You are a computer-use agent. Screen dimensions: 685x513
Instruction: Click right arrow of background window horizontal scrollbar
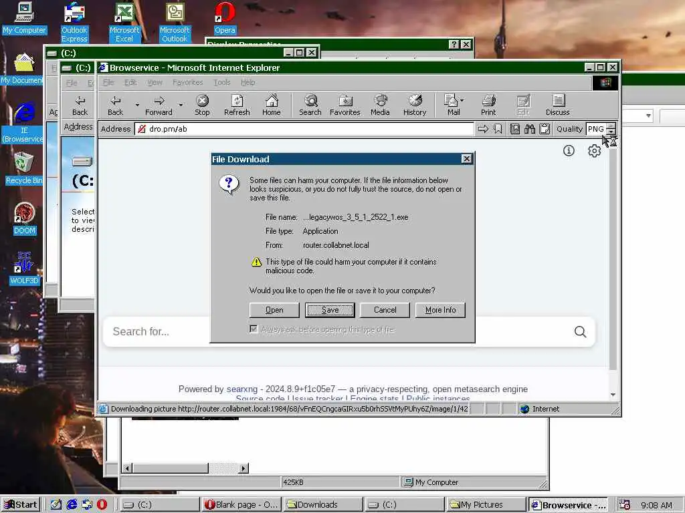(243, 468)
